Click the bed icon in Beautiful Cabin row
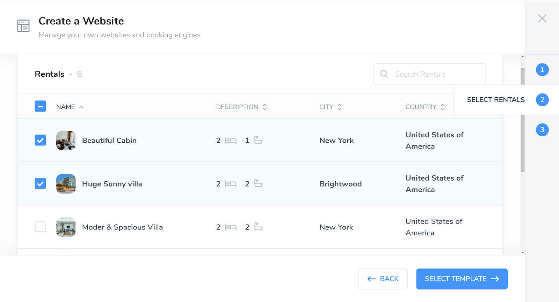Viewport: 559px width, 302px height. (231, 141)
